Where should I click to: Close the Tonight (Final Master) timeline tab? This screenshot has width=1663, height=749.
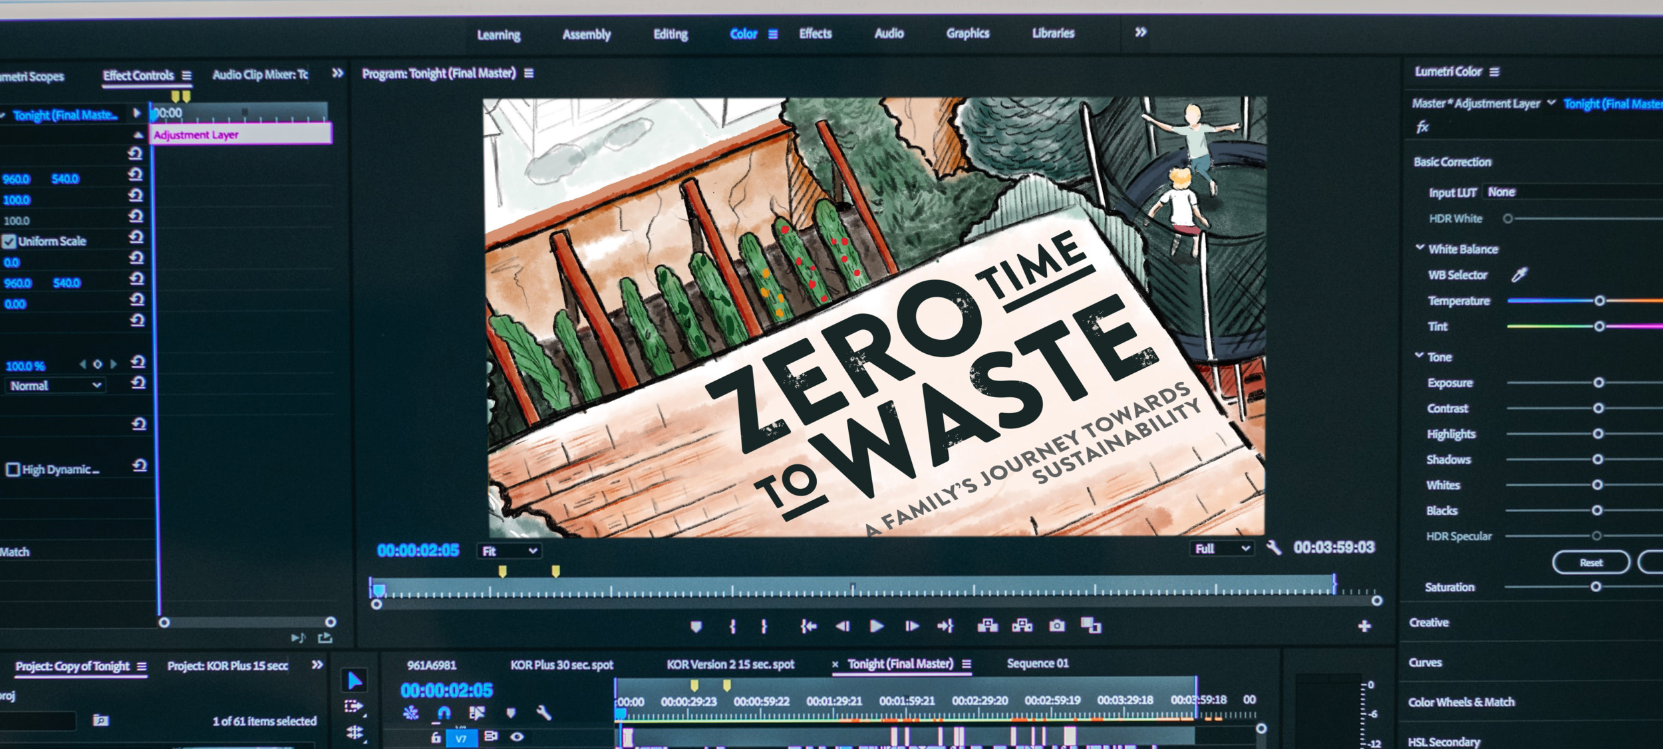tap(835, 664)
